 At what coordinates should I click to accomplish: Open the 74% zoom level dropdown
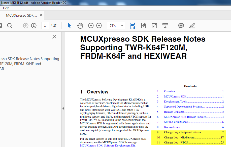(x=116, y=26)
